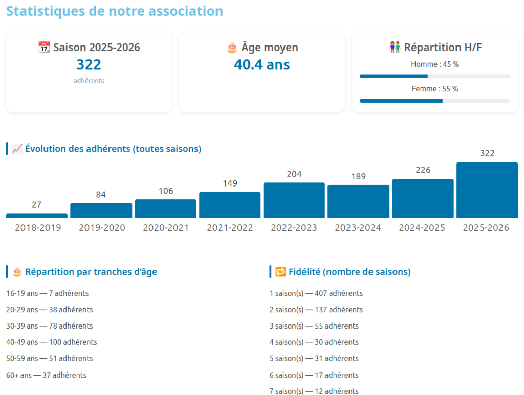Click the 2024-2025 season axis label
This screenshot has height=395, width=524.
pyautogui.click(x=422, y=228)
